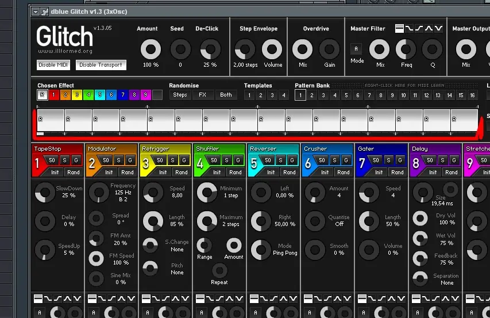Screen dimensions: 490x318
Task: Choose blue effect swatch 6
Action: coord(111,95)
